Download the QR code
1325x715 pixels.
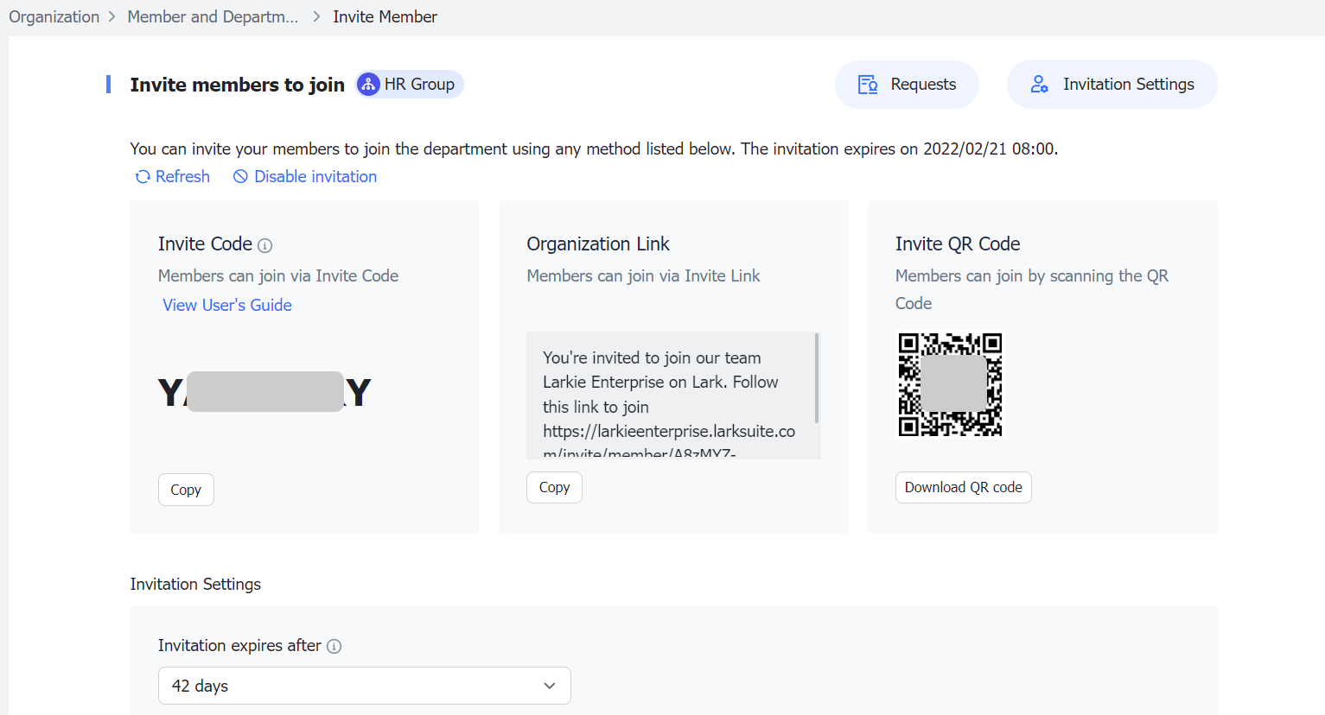click(963, 487)
